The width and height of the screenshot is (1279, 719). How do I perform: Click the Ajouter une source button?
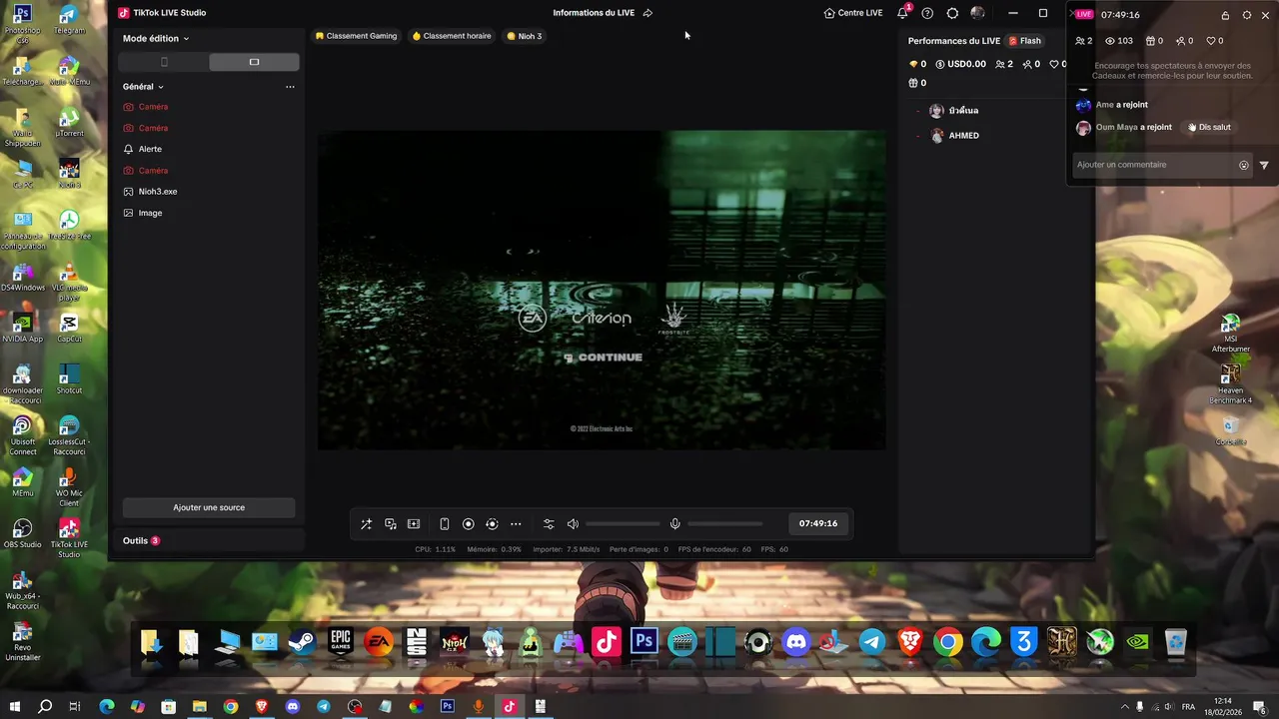pyautogui.click(x=209, y=507)
